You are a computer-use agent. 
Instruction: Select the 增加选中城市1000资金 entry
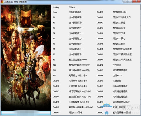pos(79,65)
